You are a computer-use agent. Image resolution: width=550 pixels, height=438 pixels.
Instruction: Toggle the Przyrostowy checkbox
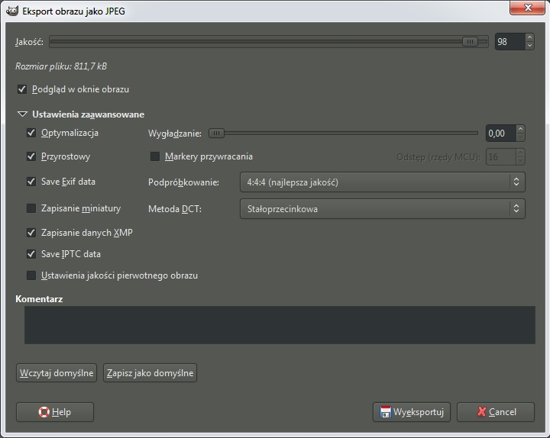(x=31, y=157)
